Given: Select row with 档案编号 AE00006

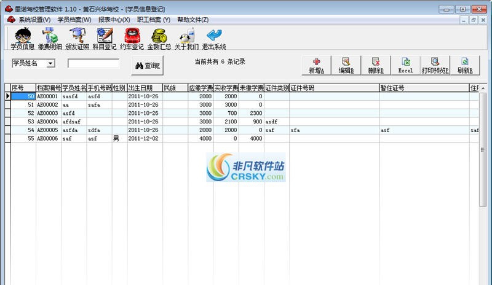Looking at the screenshot, I should click(x=242, y=139).
